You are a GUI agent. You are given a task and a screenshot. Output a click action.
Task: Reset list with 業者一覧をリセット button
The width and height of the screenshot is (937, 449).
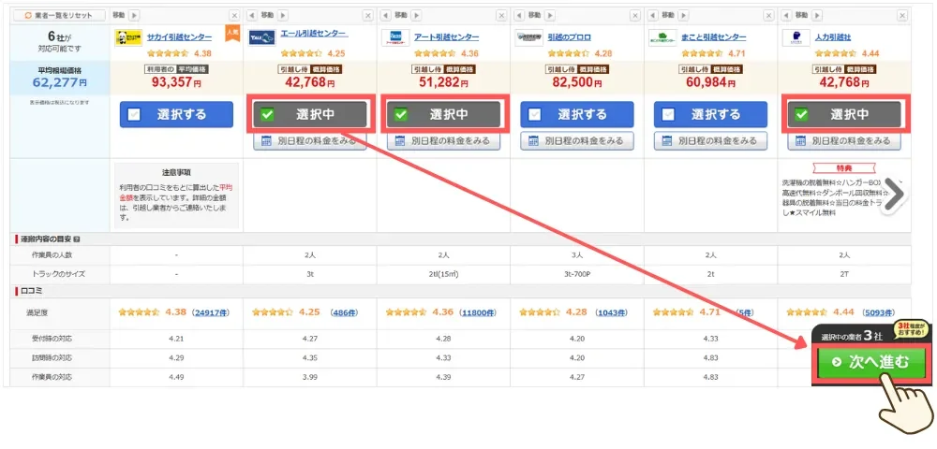click(58, 16)
